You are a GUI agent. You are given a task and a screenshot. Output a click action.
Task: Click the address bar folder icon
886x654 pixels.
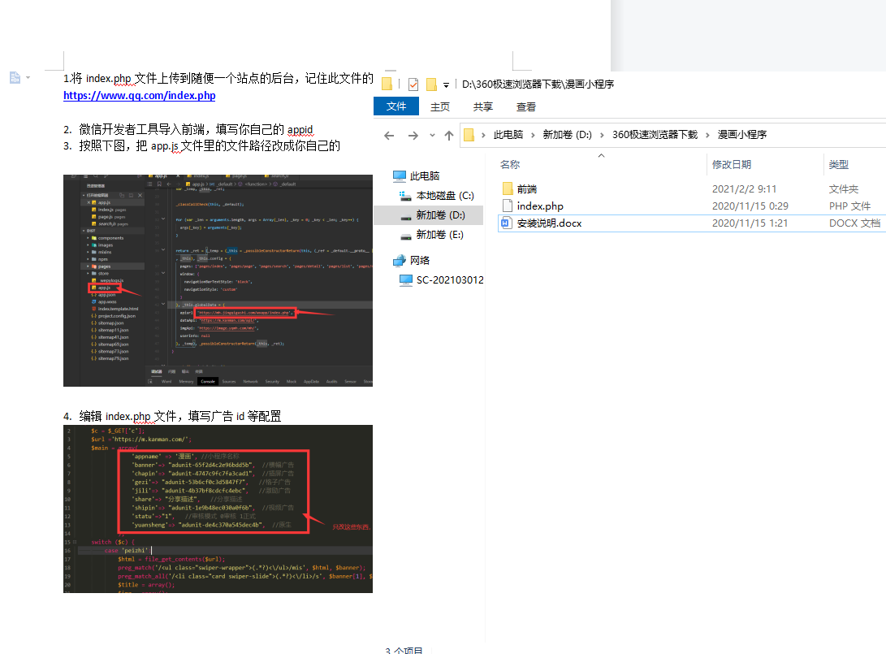pyautogui.click(x=469, y=135)
